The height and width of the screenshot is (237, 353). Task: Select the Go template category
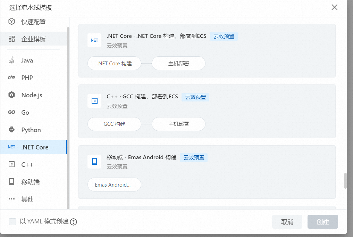34,112
